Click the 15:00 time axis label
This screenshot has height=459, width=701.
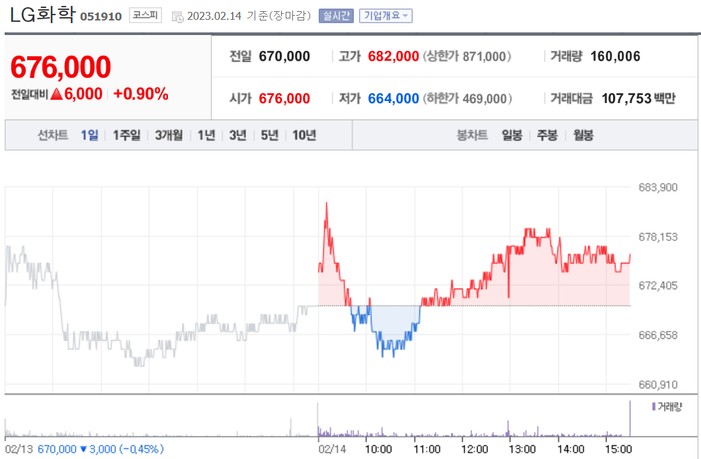pyautogui.click(x=618, y=449)
